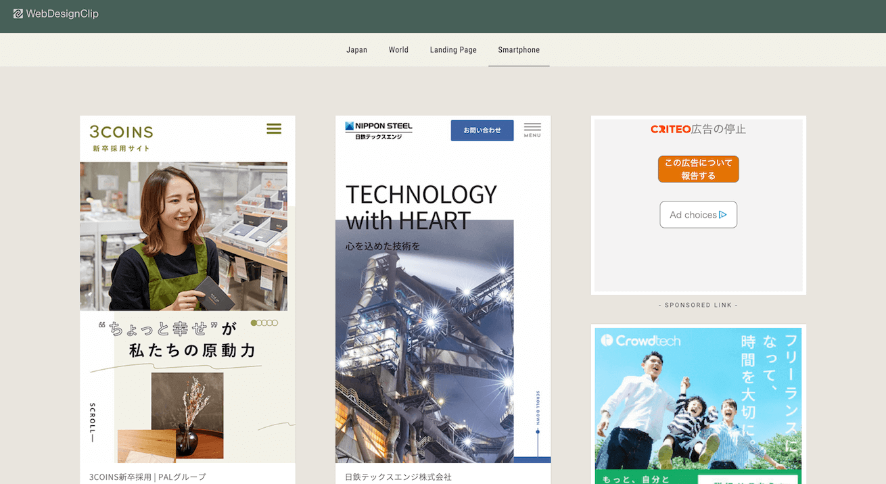Click the WebDesignClip logo icon

(18, 14)
